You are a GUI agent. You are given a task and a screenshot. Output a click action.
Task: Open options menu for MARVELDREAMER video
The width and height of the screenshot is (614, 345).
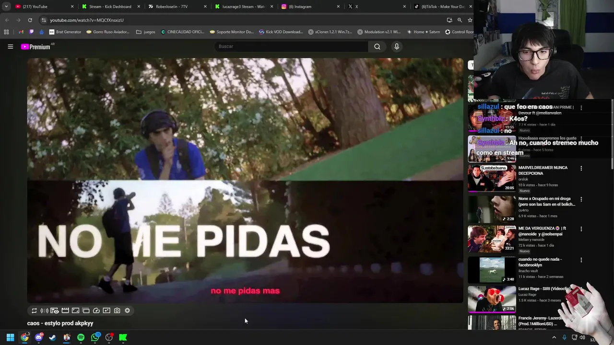581,168
